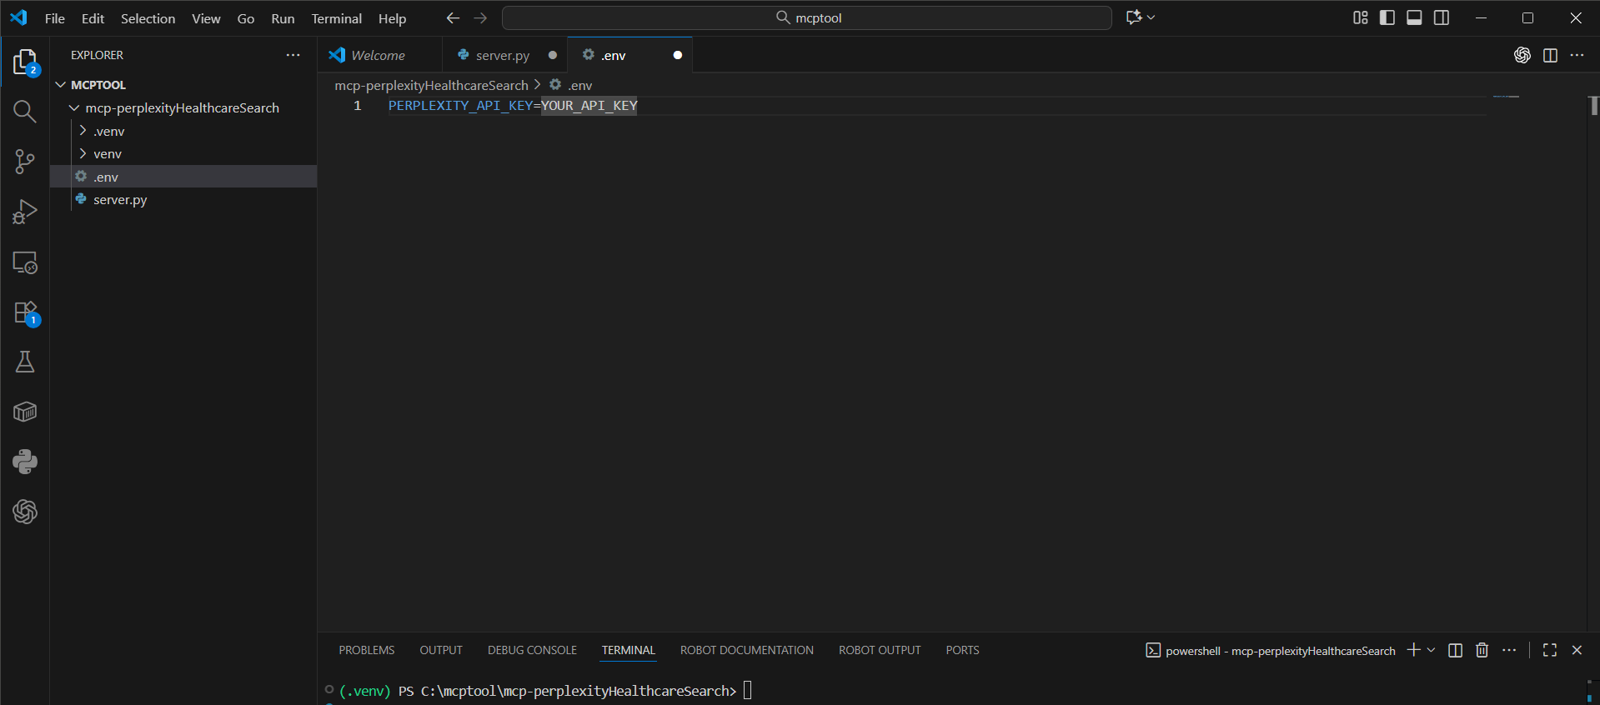Click the mcp-perplexityHealthcareSearch breadcrumb
This screenshot has height=705, width=1600.
tap(431, 85)
